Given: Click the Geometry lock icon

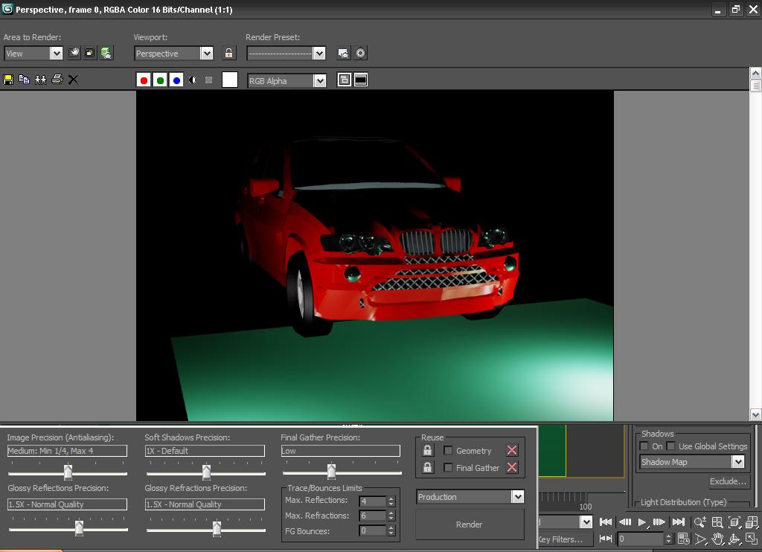Looking at the screenshot, I should pyautogui.click(x=427, y=450).
